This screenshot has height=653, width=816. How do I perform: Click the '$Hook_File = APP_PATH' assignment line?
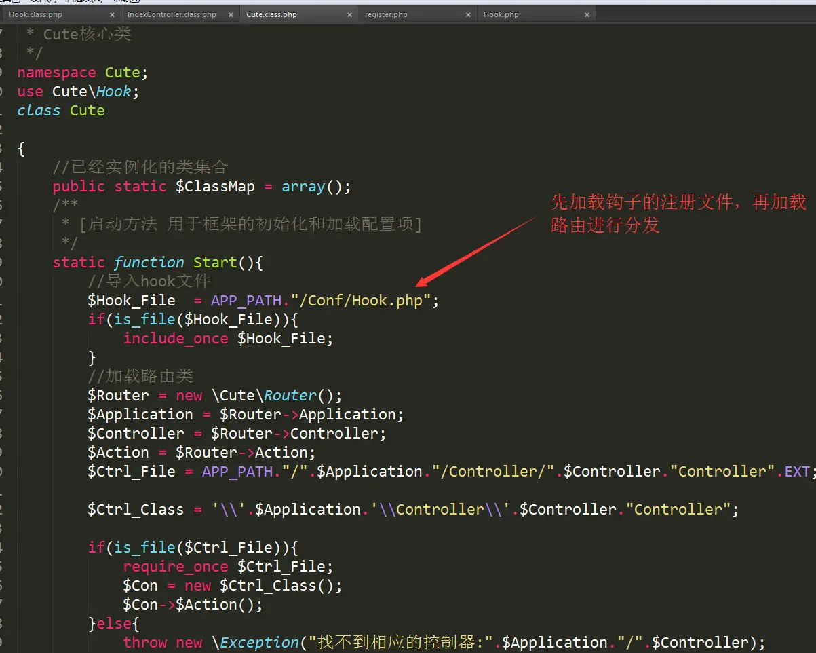click(x=264, y=301)
